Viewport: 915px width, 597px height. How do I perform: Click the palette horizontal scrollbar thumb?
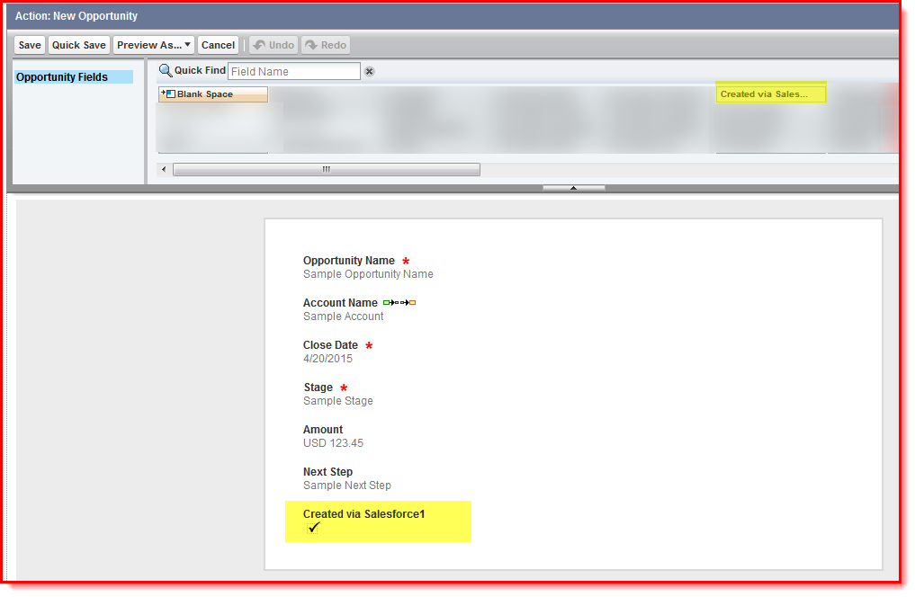[x=326, y=169]
